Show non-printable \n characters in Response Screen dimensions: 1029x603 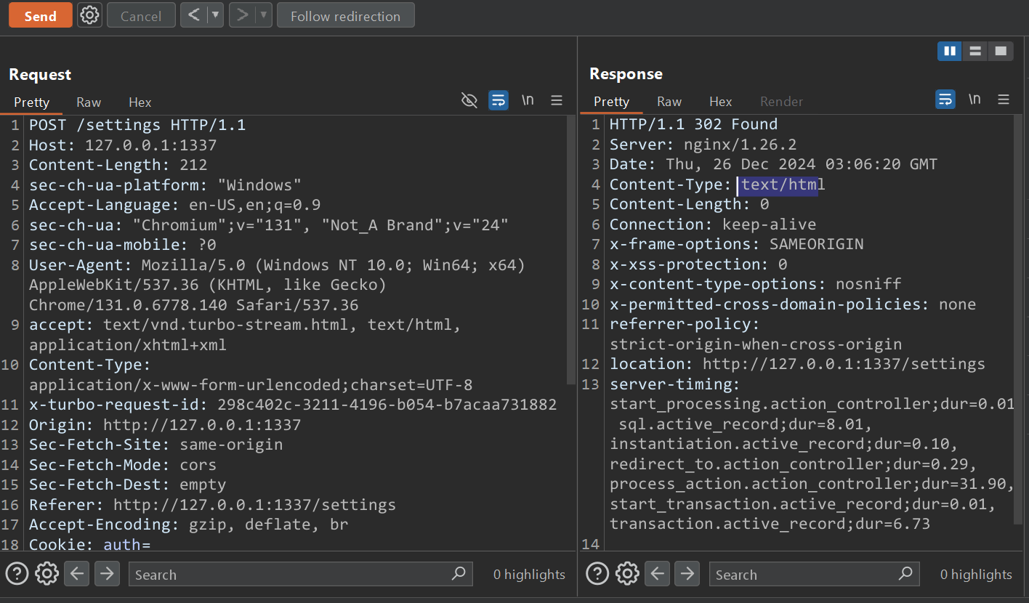point(974,100)
